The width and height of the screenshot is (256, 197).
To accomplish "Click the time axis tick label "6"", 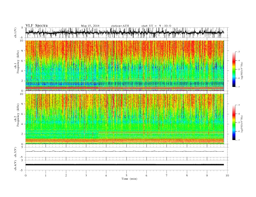I will (x=146, y=175).
